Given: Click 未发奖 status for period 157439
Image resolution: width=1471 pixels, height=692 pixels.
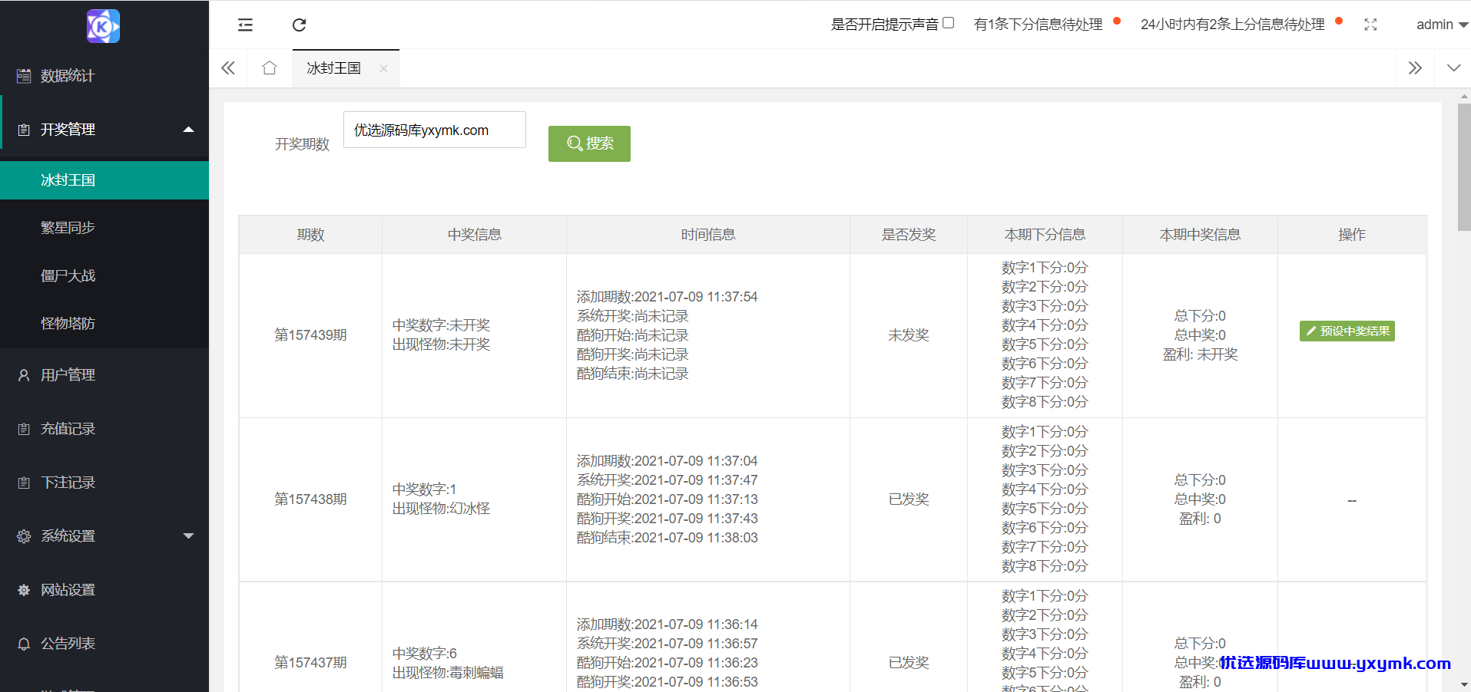Looking at the screenshot, I should [909, 335].
